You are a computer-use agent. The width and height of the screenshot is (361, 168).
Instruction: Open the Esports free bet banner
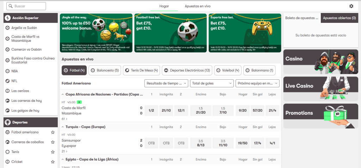click(x=245, y=33)
